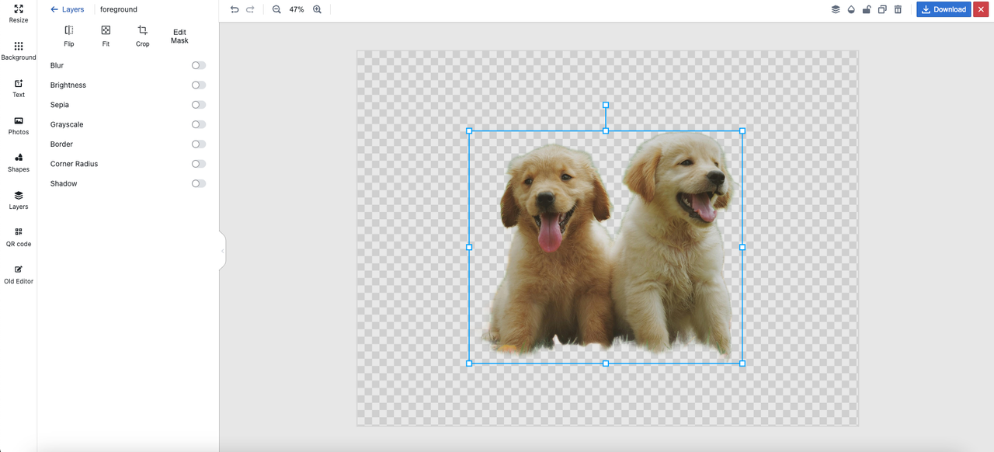This screenshot has width=994, height=452.
Task: Zoom out with the magnifier minus icon
Action: 276,9
